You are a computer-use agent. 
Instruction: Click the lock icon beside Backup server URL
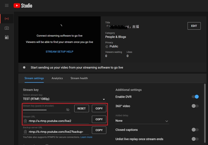click(x=25, y=132)
